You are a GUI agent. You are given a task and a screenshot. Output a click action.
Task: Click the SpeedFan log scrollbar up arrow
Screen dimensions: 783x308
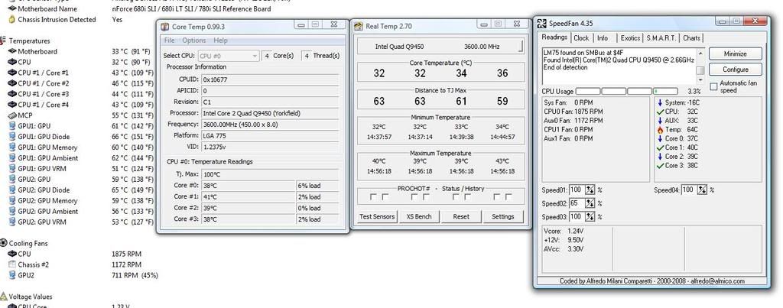700,53
